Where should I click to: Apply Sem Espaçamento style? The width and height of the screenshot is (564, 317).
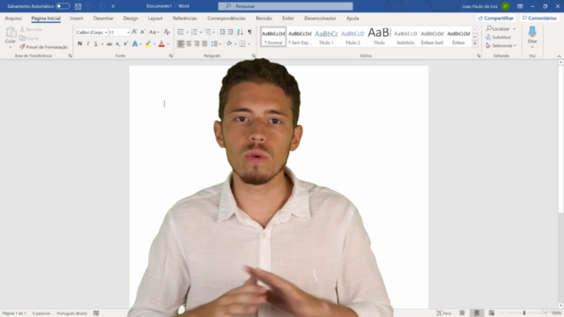pyautogui.click(x=300, y=37)
